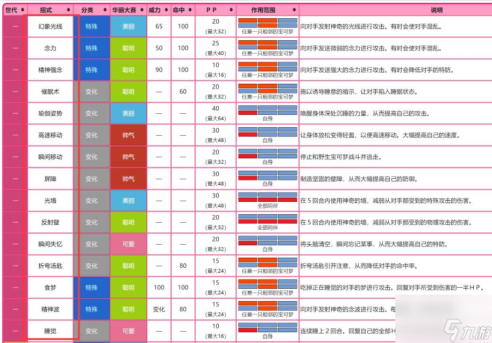Click PP value 40 for 瑜伽姿势

(x=216, y=108)
